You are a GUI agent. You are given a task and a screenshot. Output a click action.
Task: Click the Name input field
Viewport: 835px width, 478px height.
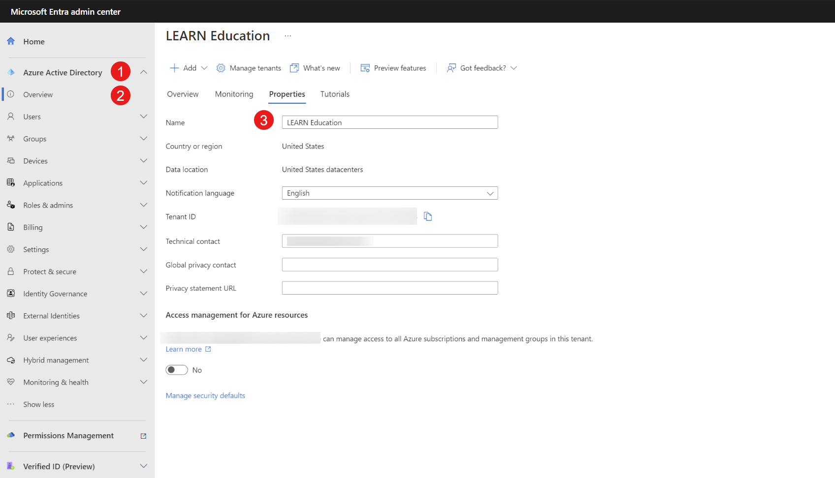point(389,122)
